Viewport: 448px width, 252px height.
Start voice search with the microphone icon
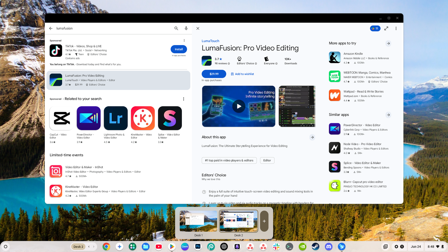(x=186, y=28)
